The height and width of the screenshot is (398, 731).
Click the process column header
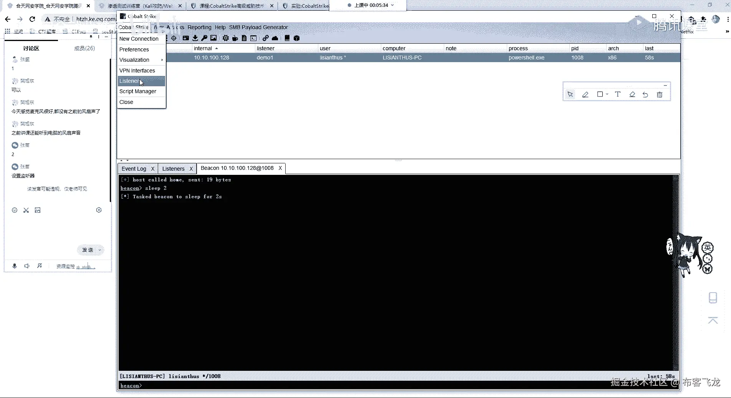[x=538, y=48]
